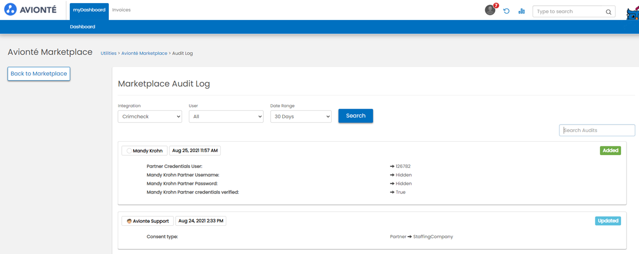
Task: Click the Avionté Marketplace page title
Action: point(50,52)
